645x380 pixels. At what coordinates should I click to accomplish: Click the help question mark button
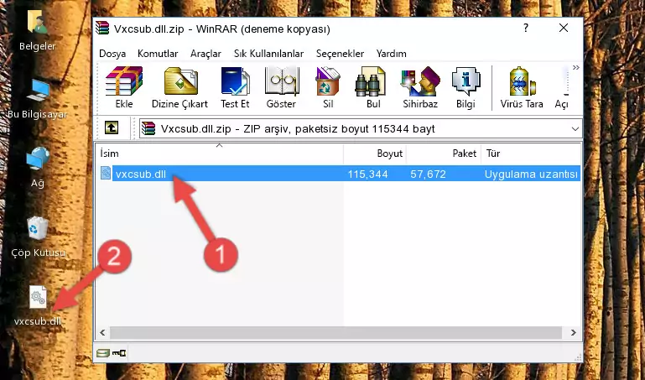[526, 28]
